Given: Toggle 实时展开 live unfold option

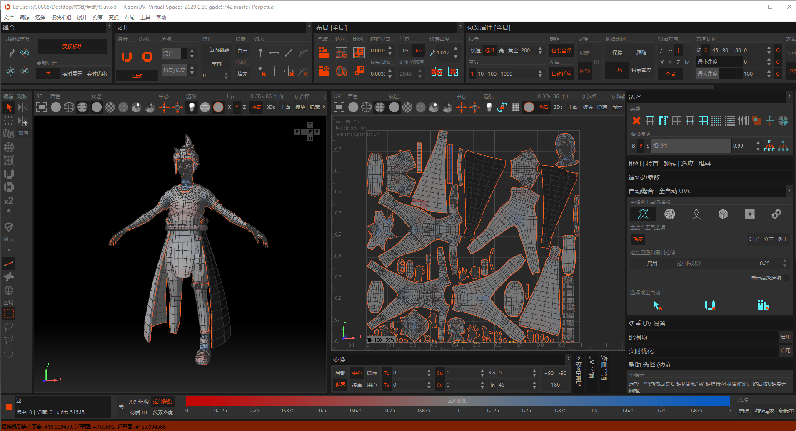Looking at the screenshot, I should [72, 74].
